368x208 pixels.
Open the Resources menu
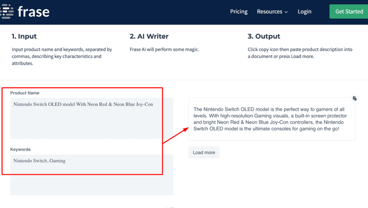[269, 12]
